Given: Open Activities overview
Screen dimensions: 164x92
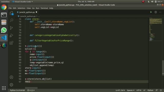Looking at the screenshot, I should tap(5, 2).
